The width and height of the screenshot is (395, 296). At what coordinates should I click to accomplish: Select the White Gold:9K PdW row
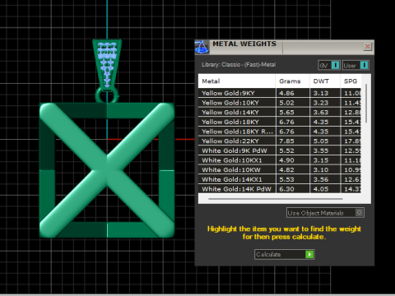click(280, 150)
